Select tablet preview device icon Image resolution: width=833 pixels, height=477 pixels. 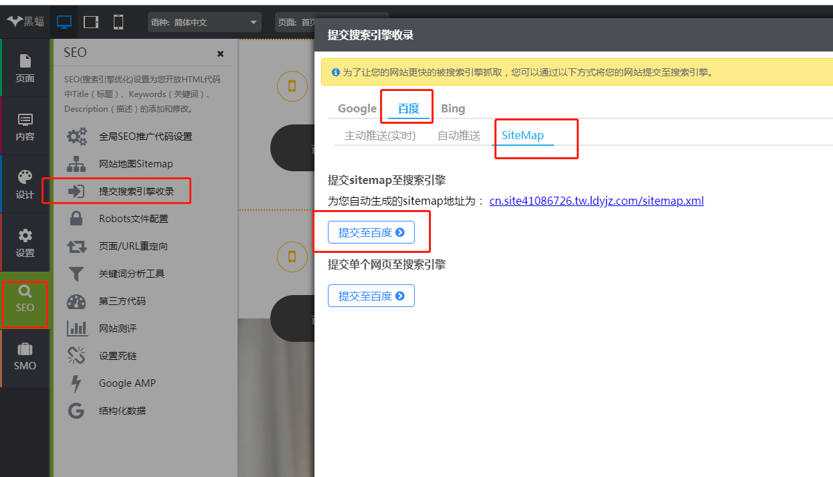coord(91,22)
